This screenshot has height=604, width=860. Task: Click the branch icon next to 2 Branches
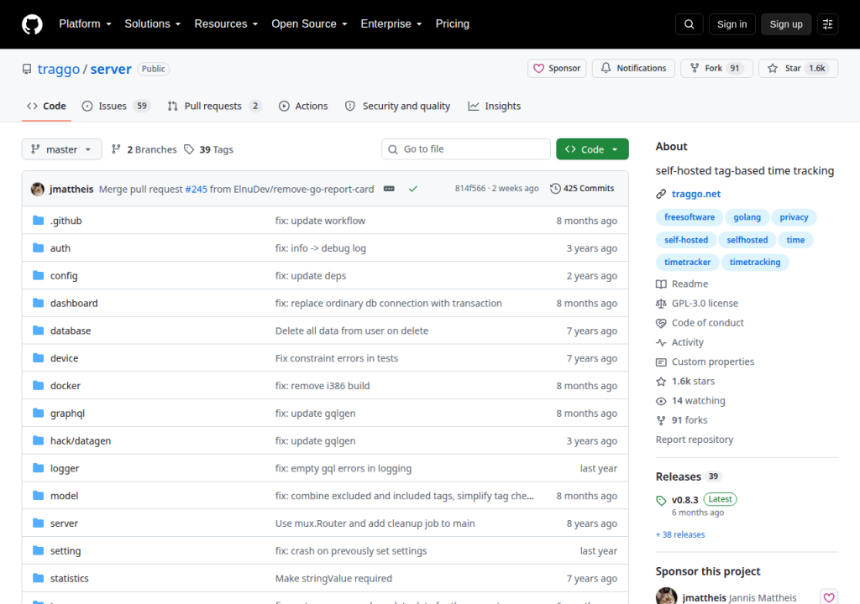pyautogui.click(x=116, y=149)
